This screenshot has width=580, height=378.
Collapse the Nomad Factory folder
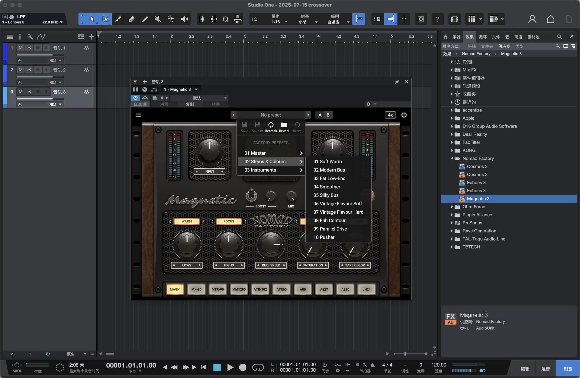pos(452,158)
